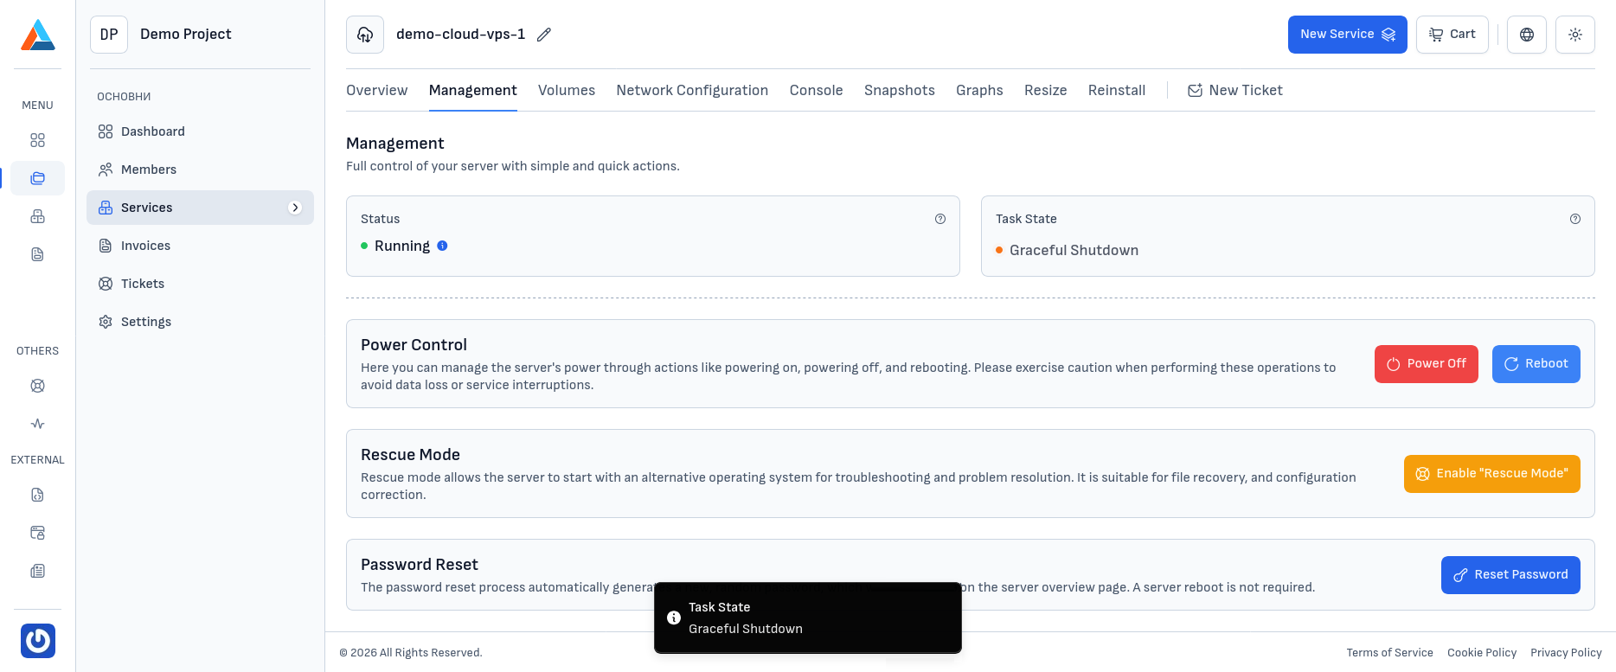
Task: Click the blue info icon beside Running
Action: 442,246
